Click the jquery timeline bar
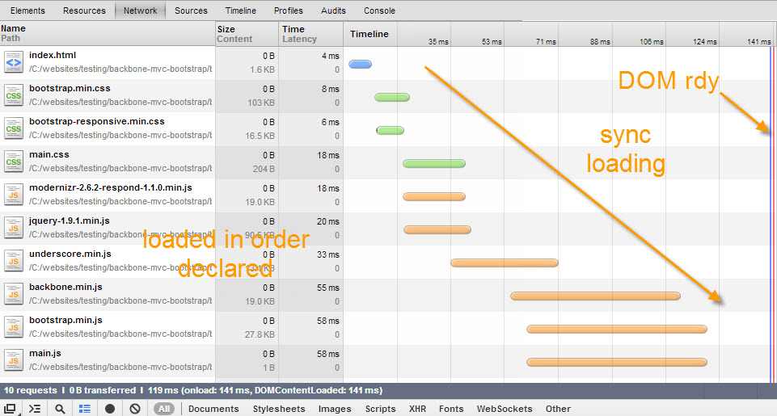 click(437, 229)
